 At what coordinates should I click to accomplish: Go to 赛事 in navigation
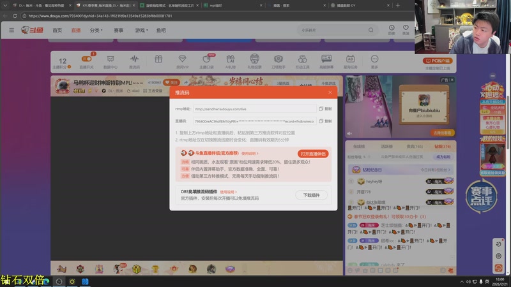tap(118, 30)
